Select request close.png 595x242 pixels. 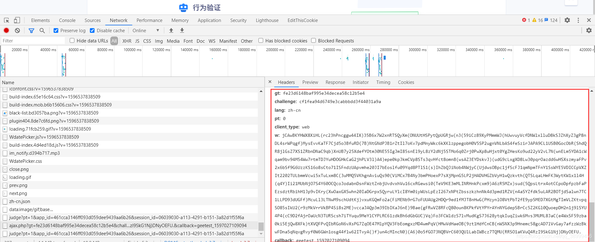point(130,169)
